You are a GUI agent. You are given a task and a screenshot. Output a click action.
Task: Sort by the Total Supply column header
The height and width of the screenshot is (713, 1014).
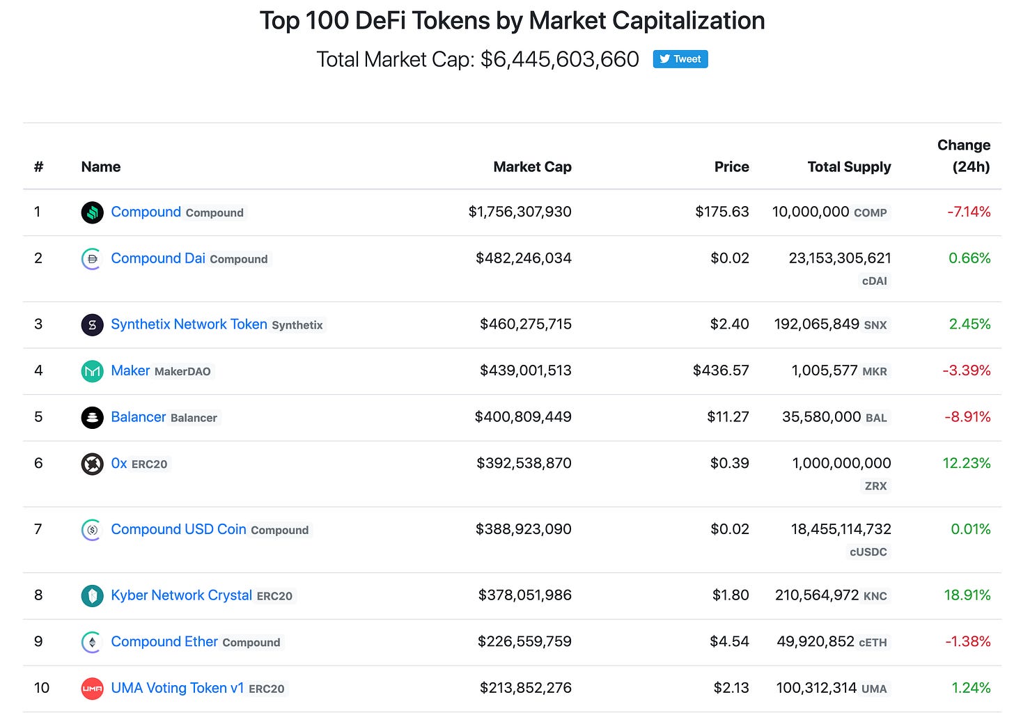(849, 167)
